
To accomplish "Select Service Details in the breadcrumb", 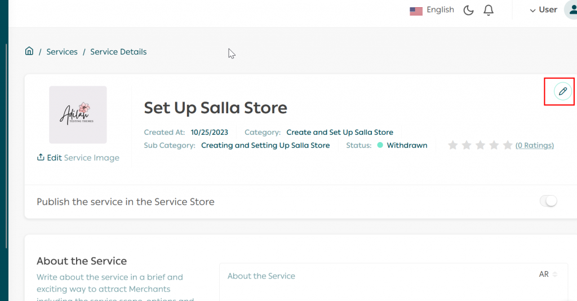I will click(x=118, y=52).
